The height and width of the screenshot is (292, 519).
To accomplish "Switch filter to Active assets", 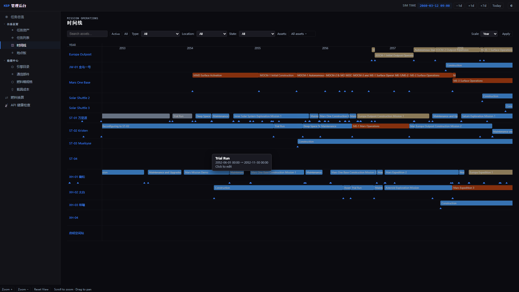I will coord(116,34).
